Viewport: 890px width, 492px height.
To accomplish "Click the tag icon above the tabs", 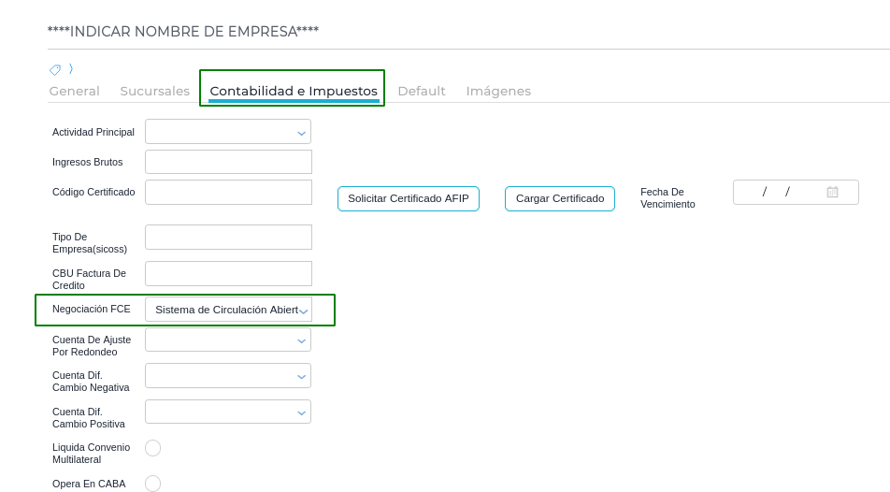I will 55,69.
